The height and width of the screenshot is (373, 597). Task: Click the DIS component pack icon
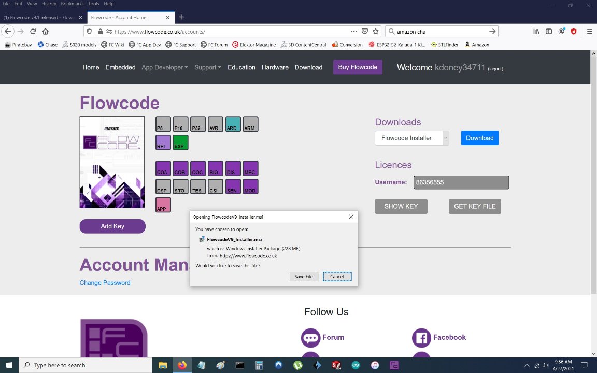[x=233, y=168]
